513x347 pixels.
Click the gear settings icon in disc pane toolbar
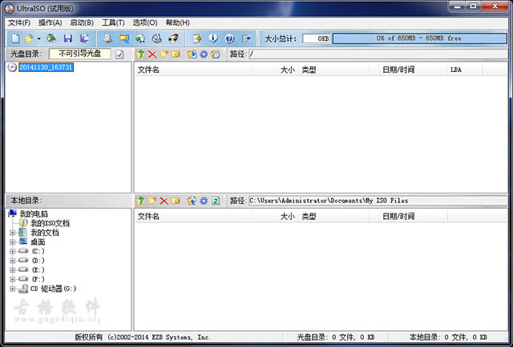tap(203, 54)
